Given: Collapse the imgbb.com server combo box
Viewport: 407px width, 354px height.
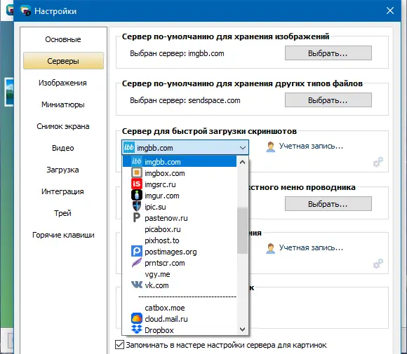Looking at the screenshot, I should point(242,148).
